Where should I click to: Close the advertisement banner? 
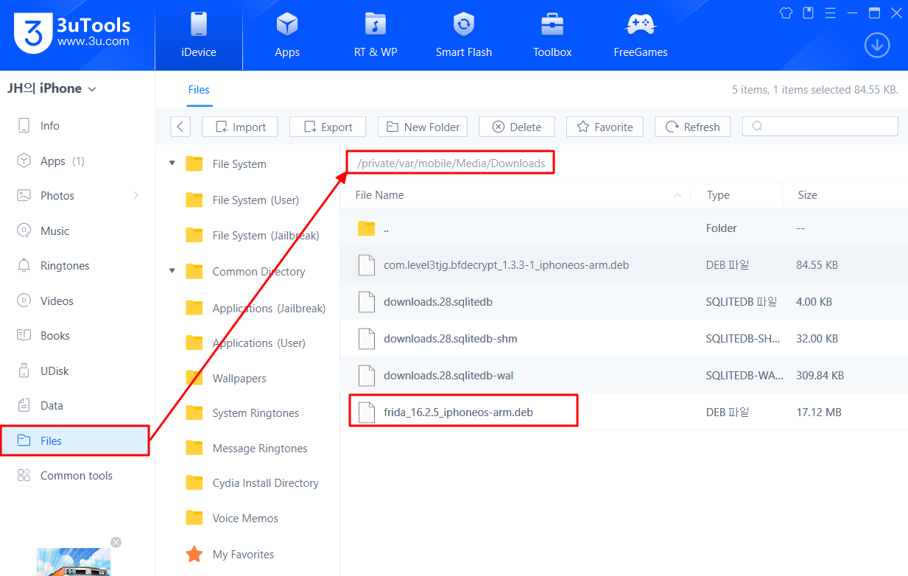[116, 542]
